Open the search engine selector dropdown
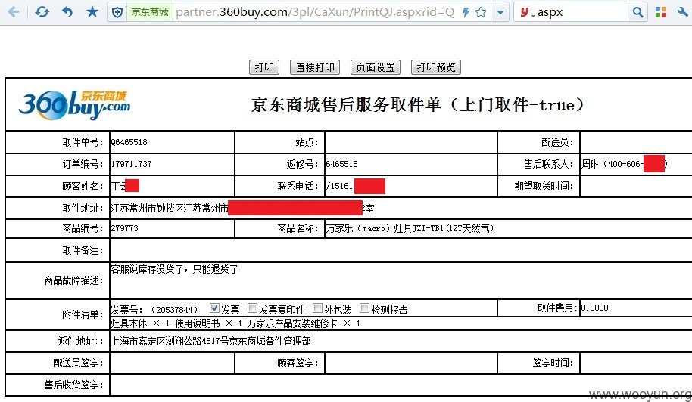Viewport: 692px width, 402px height. [x=526, y=12]
